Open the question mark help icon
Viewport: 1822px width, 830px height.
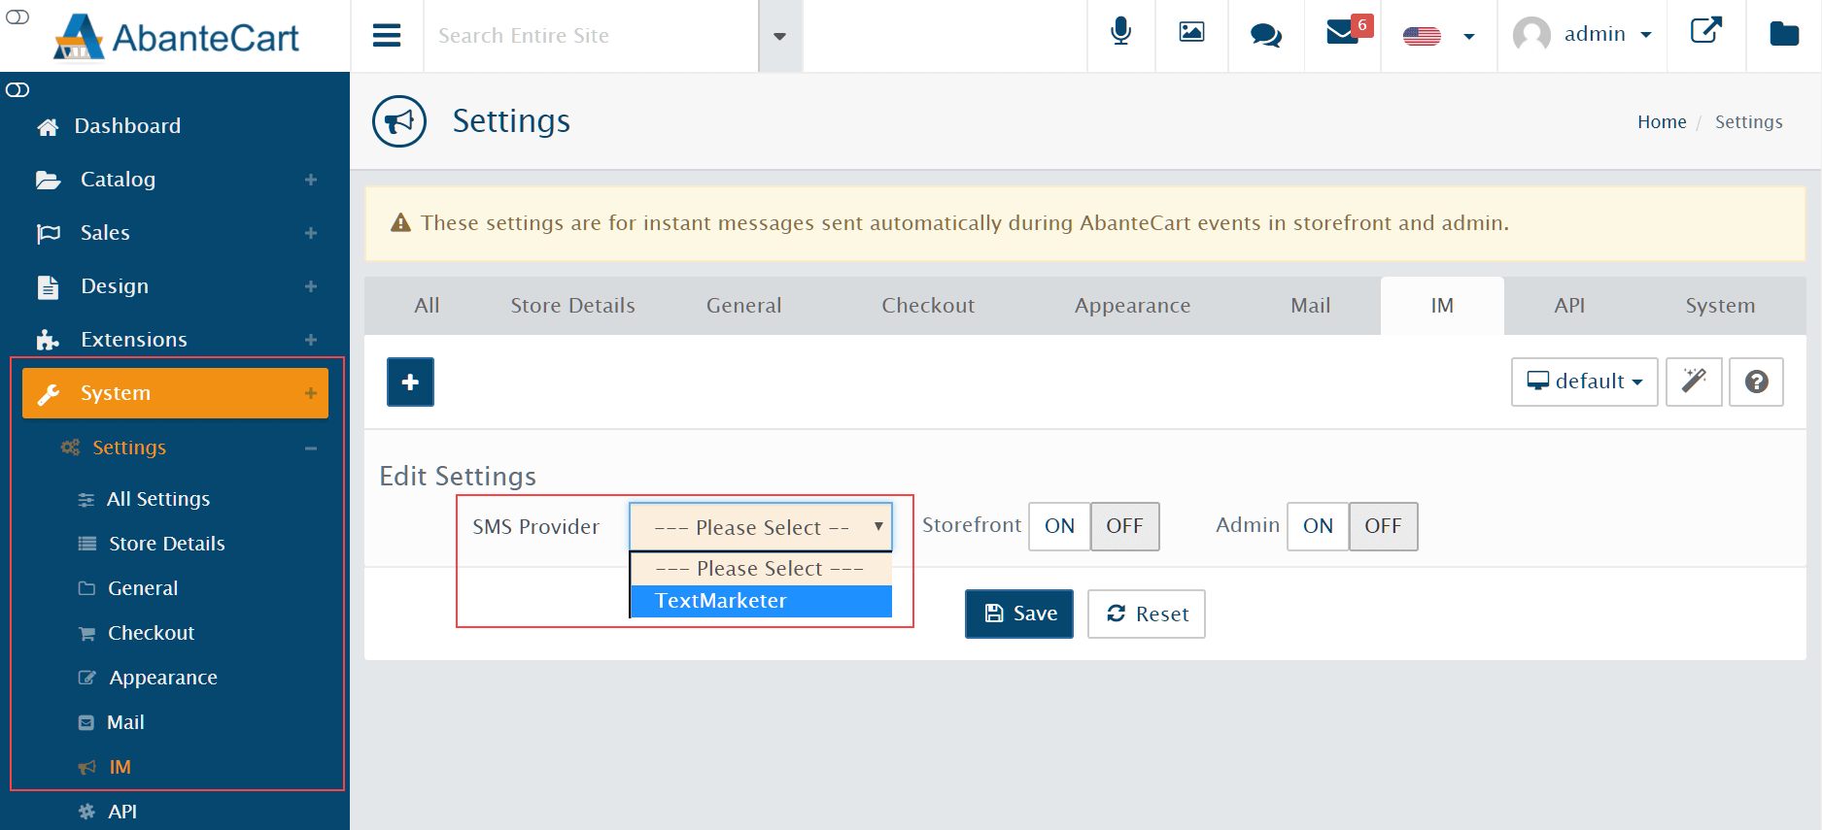point(1756,382)
